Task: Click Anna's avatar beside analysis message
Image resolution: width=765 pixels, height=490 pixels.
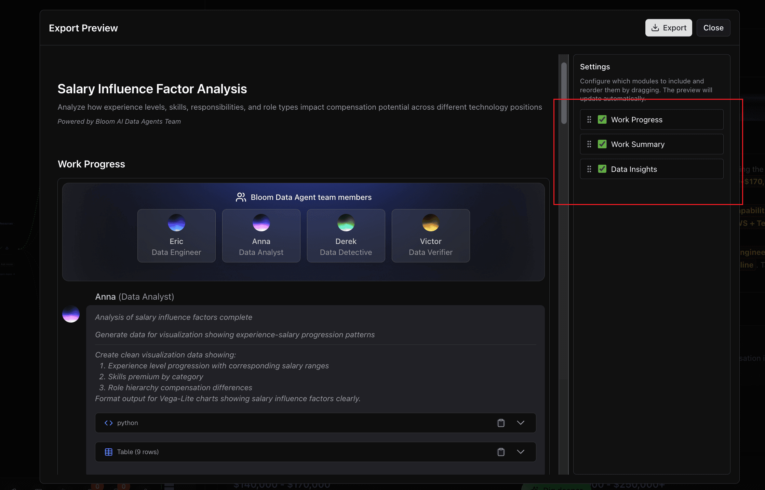Action: pos(71,314)
